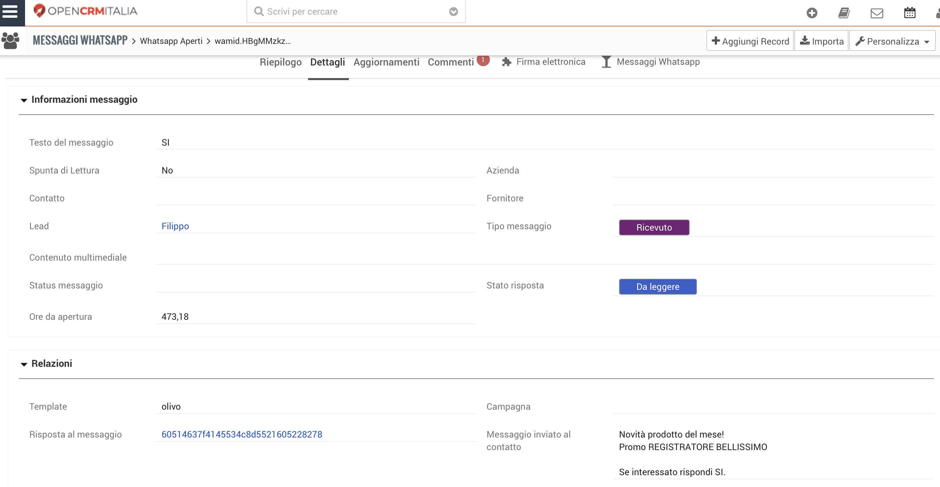This screenshot has height=487, width=940.
Task: Click the Aggiungi Record button
Action: (750, 41)
